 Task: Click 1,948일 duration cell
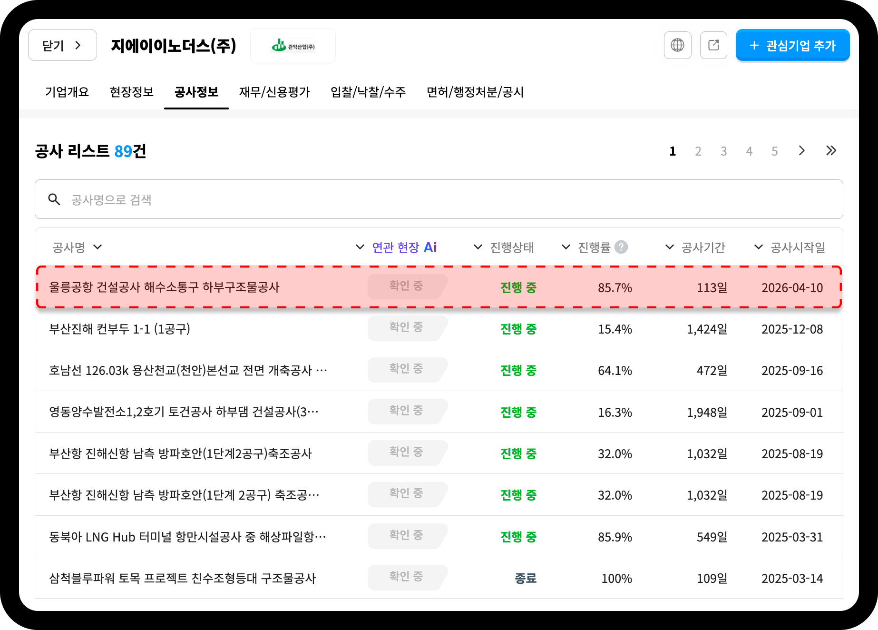pyautogui.click(x=707, y=413)
